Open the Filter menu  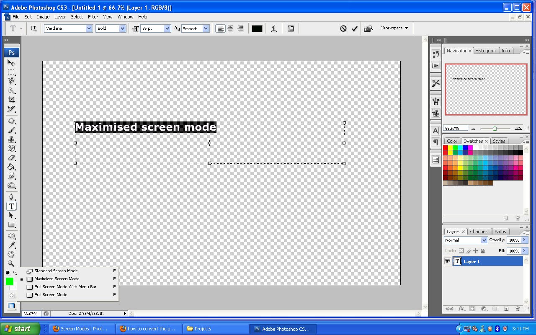pos(93,17)
